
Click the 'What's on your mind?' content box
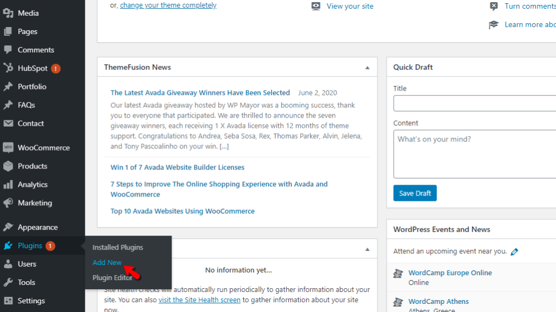(x=475, y=154)
